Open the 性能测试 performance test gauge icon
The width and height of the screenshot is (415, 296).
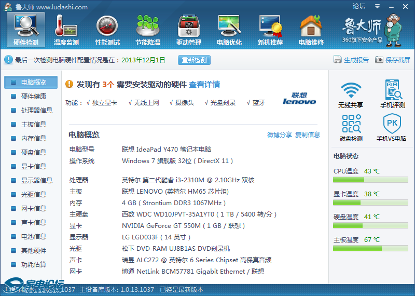click(x=107, y=30)
